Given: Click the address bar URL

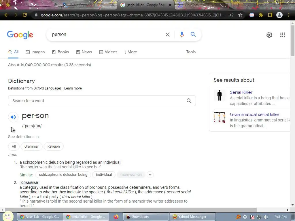Looking at the screenshot, I should click(x=133, y=15).
